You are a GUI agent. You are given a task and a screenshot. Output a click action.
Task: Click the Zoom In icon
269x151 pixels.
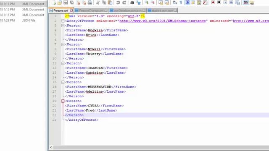click(x=146, y=3)
